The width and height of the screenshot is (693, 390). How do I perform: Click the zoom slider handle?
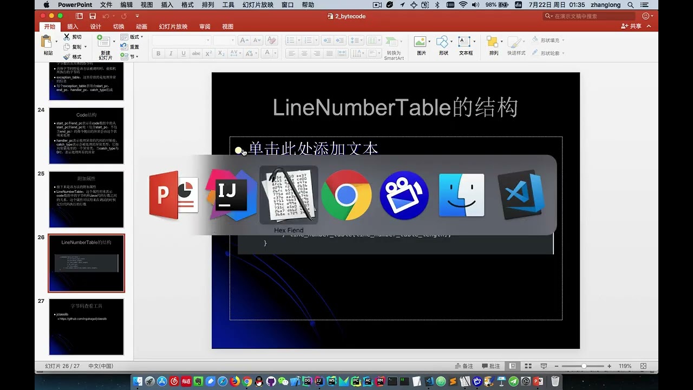click(x=584, y=366)
